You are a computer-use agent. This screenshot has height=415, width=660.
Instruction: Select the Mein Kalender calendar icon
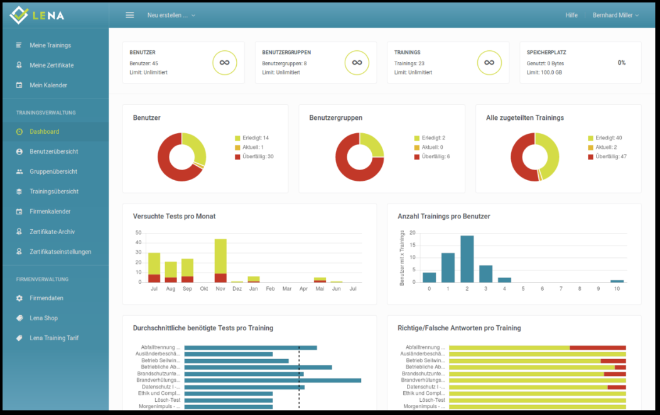coord(18,85)
